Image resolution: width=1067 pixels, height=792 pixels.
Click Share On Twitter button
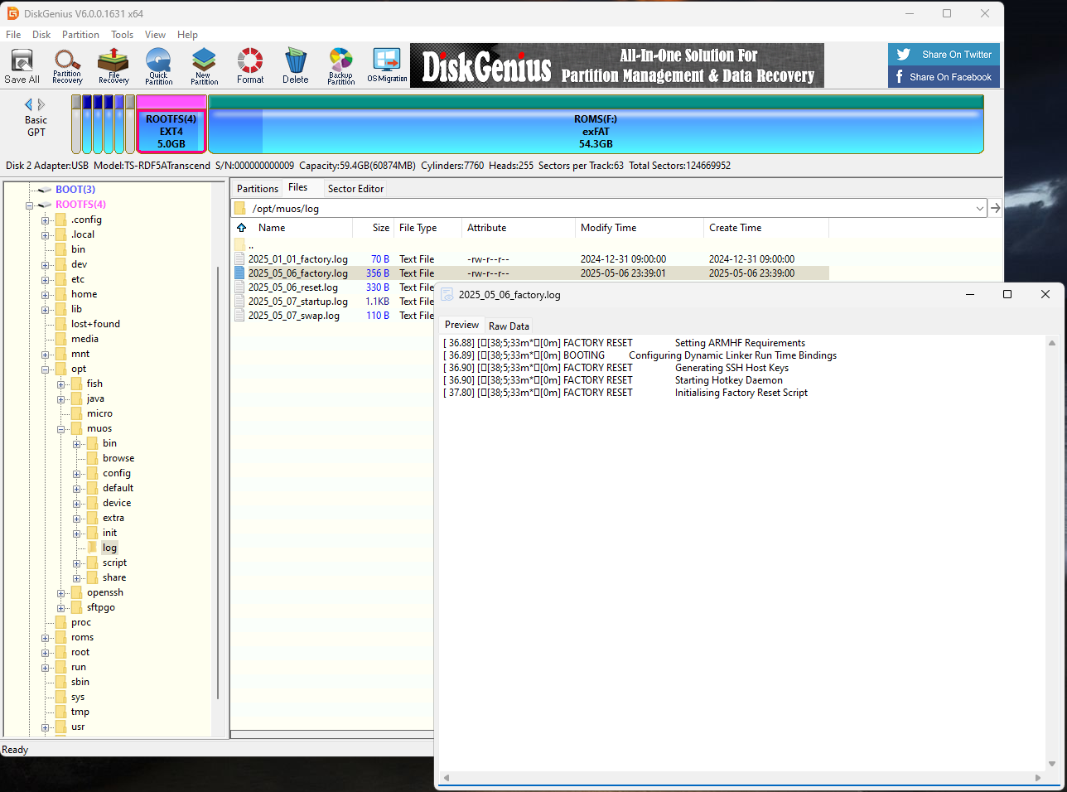[x=944, y=55]
